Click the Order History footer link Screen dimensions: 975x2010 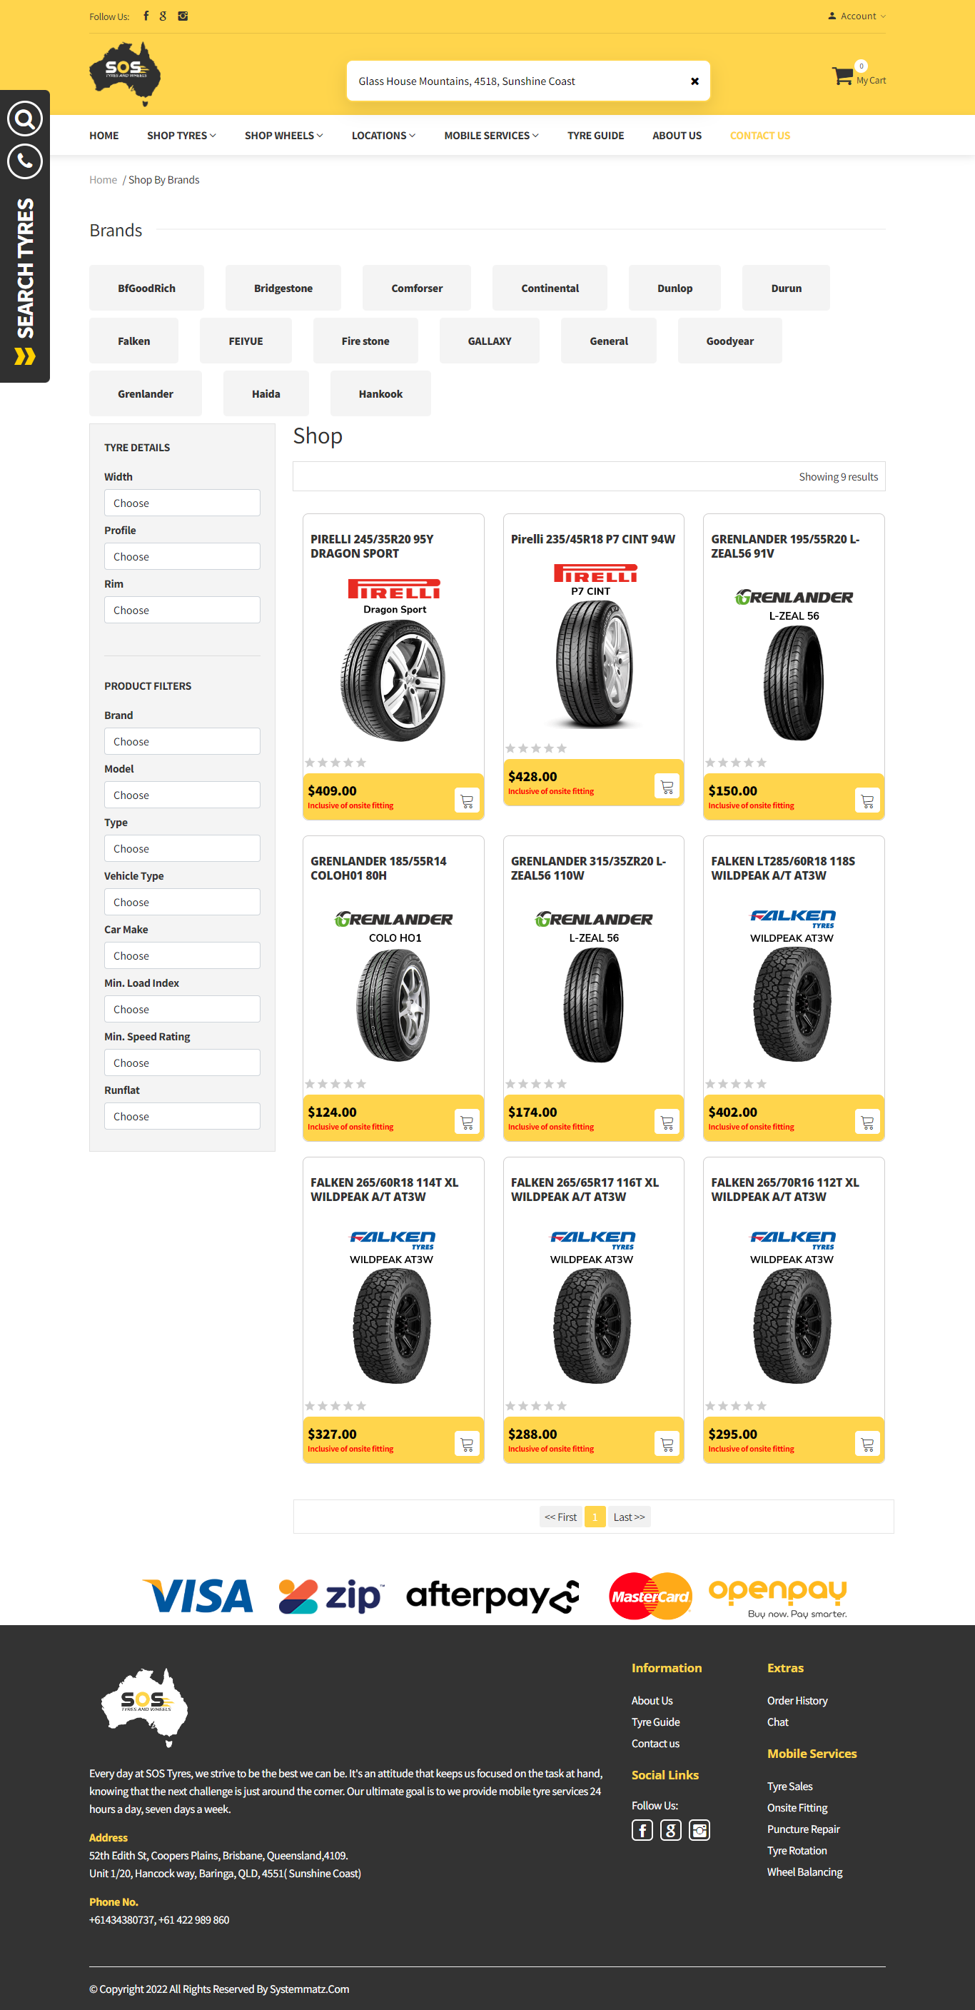coord(797,1700)
